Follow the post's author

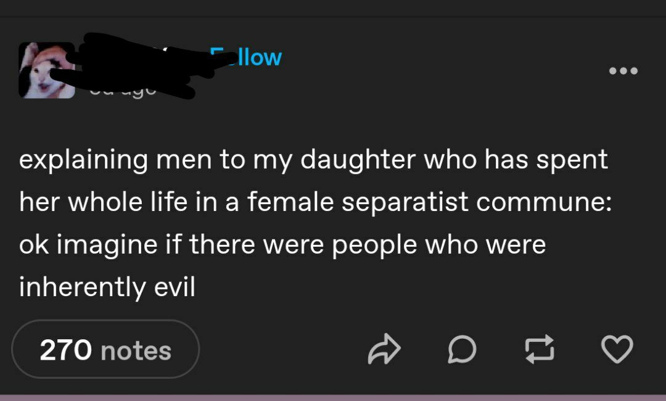pyautogui.click(x=247, y=57)
